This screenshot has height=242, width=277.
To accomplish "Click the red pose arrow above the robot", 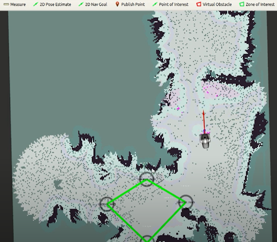I will pos(204,120).
